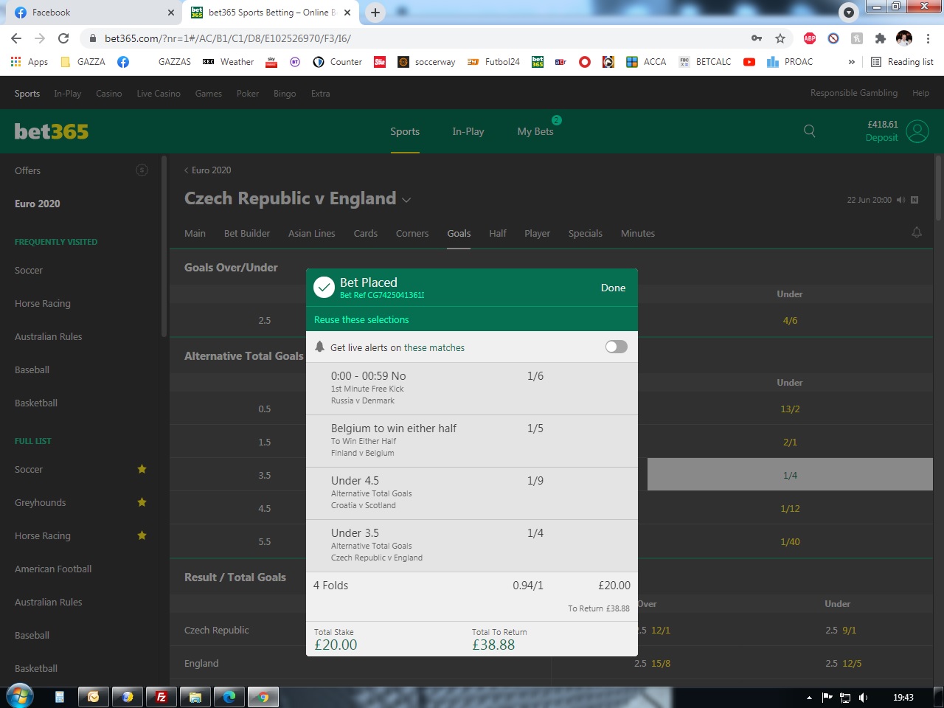The height and width of the screenshot is (708, 944).
Task: Open the Minutes tab
Action: (x=637, y=233)
